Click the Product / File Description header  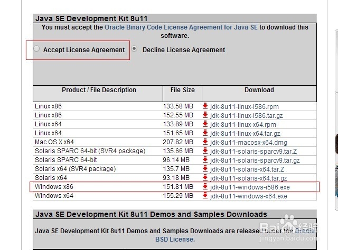99,90
